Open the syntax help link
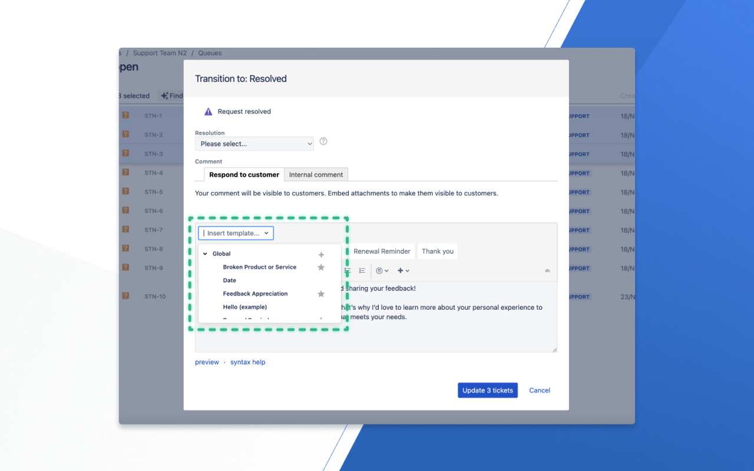 coord(248,363)
